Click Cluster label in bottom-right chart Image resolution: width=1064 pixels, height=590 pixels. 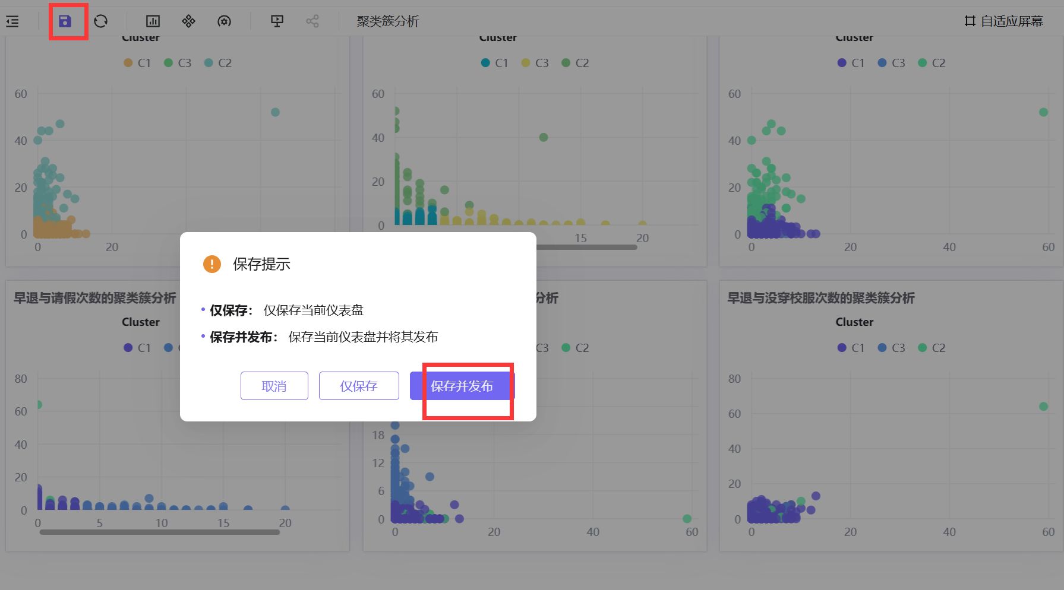854,322
